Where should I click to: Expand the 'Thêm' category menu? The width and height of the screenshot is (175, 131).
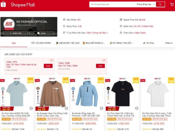pos(169,43)
